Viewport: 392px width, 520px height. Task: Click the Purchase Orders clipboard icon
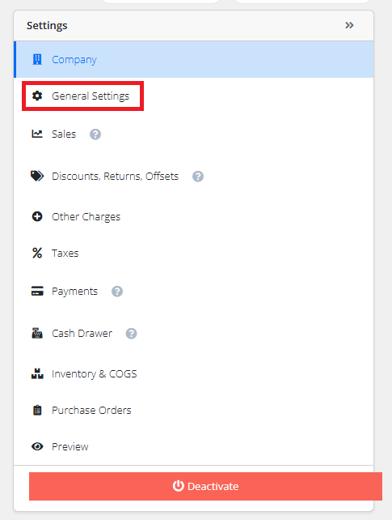click(x=37, y=410)
